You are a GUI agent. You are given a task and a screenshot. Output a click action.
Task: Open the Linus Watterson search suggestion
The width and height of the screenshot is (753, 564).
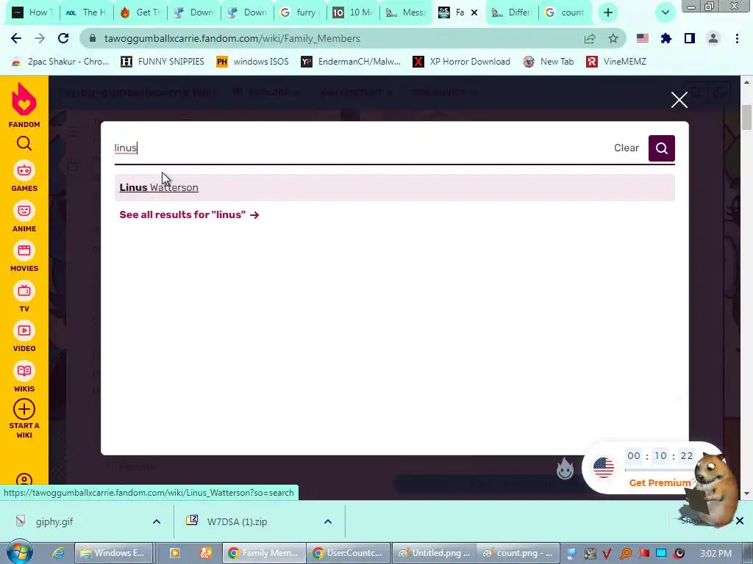[394, 187]
